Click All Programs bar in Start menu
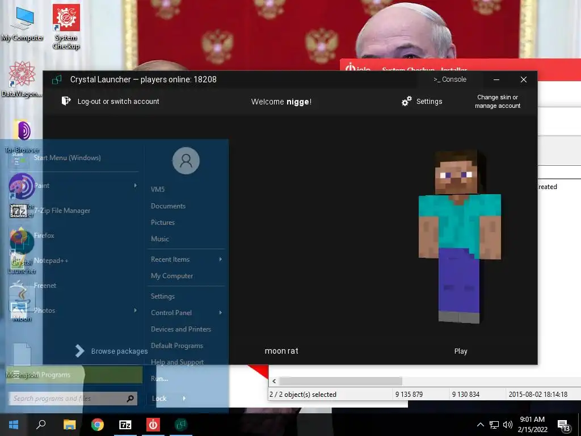Screen dimensions: 581x436 pos(74,375)
